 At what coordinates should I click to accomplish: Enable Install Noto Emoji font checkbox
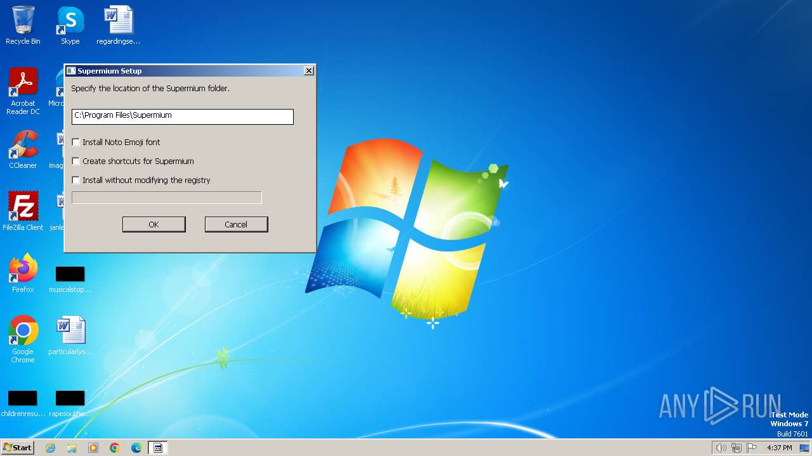point(76,142)
